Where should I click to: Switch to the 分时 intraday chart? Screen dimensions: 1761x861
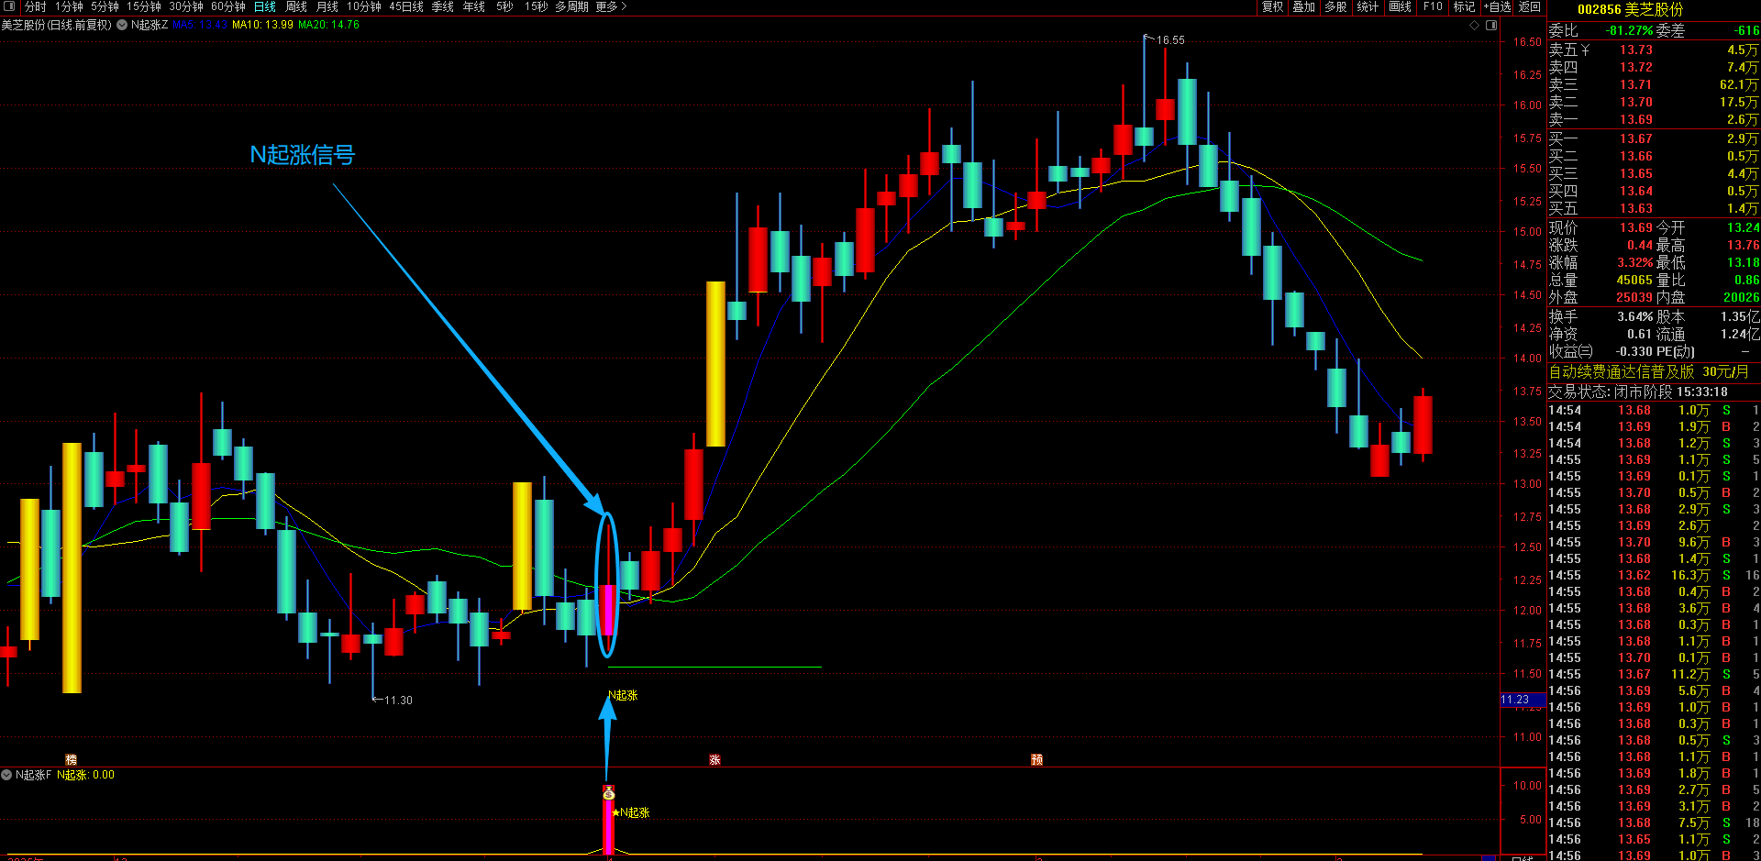pos(36,6)
